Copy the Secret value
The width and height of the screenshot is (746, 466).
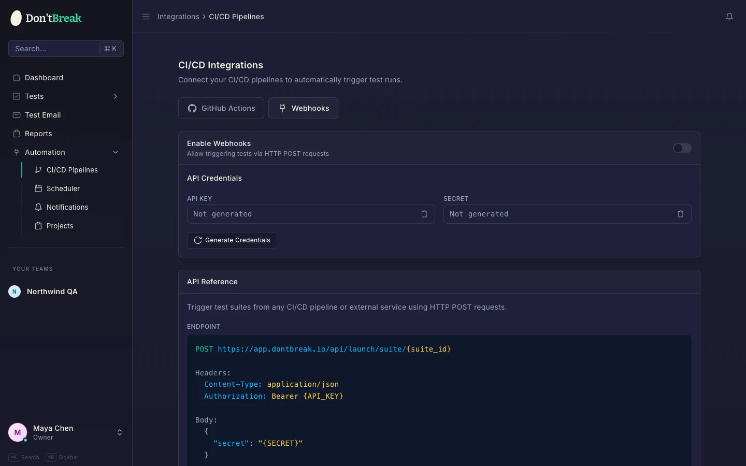tap(681, 214)
